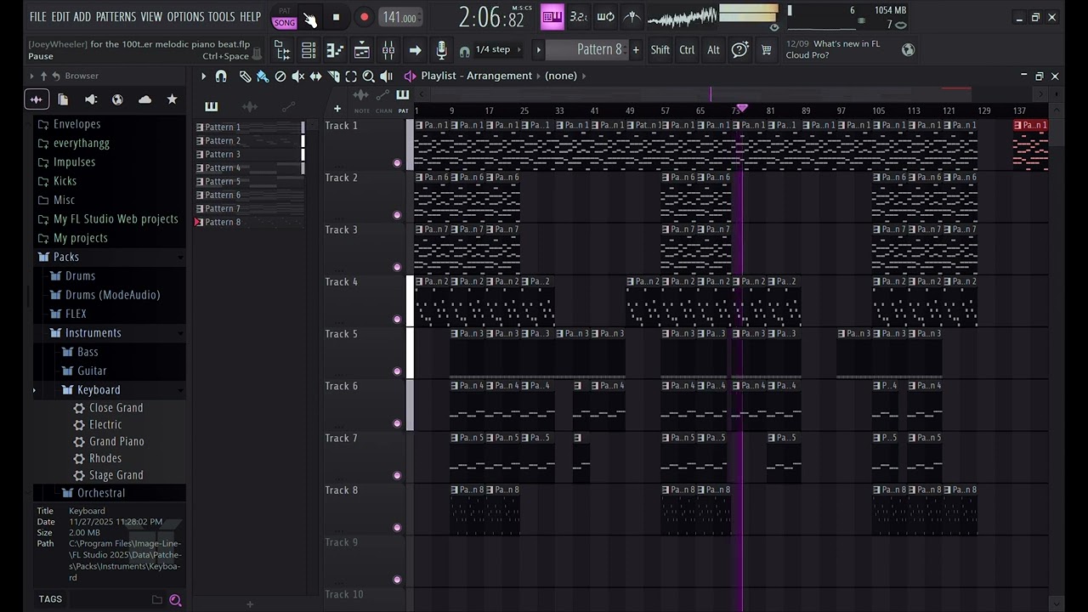This screenshot has height=612, width=1088.
Task: Open the starred favorites tab in Browser
Action: coord(172,99)
